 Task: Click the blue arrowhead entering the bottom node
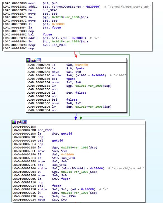(x=76, y=118)
